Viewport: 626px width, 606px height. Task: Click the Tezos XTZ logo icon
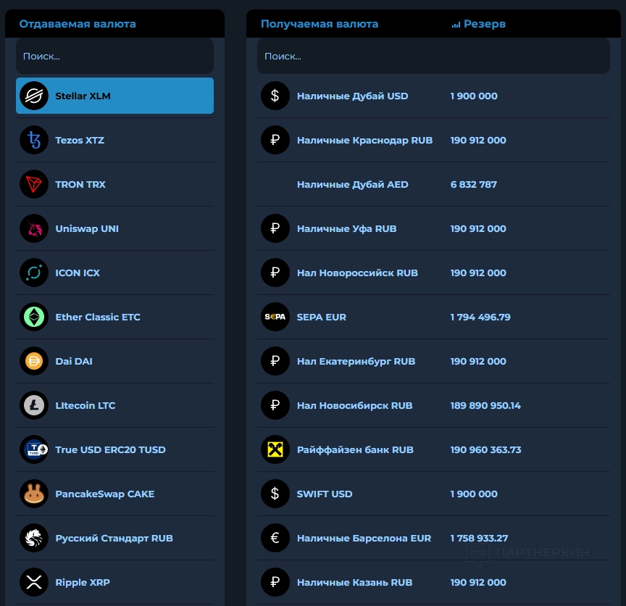coord(34,140)
